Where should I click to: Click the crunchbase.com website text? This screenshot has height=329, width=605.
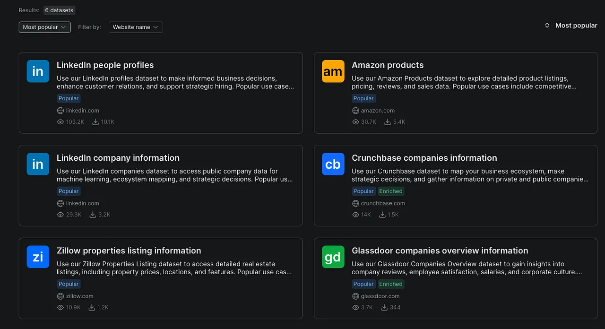[x=383, y=203]
